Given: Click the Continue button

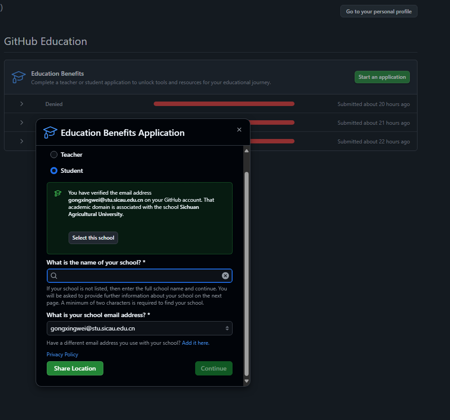Looking at the screenshot, I should (x=214, y=368).
